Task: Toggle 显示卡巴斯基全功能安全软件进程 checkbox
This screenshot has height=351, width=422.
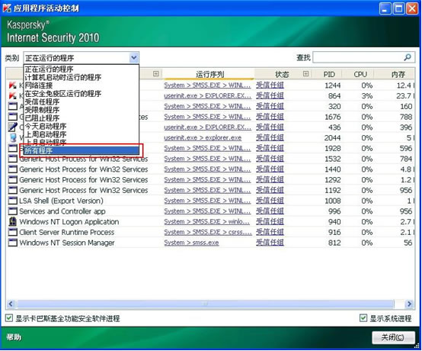Action: coord(9,318)
